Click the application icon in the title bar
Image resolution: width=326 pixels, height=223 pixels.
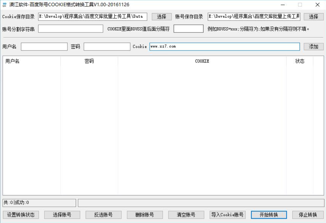4,5
